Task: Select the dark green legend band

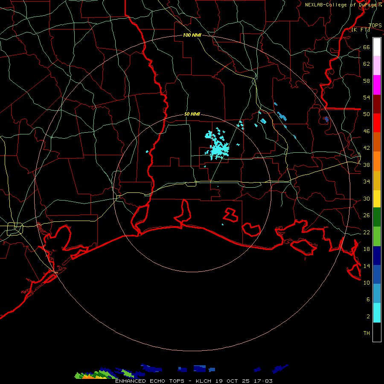Action: (377, 217)
